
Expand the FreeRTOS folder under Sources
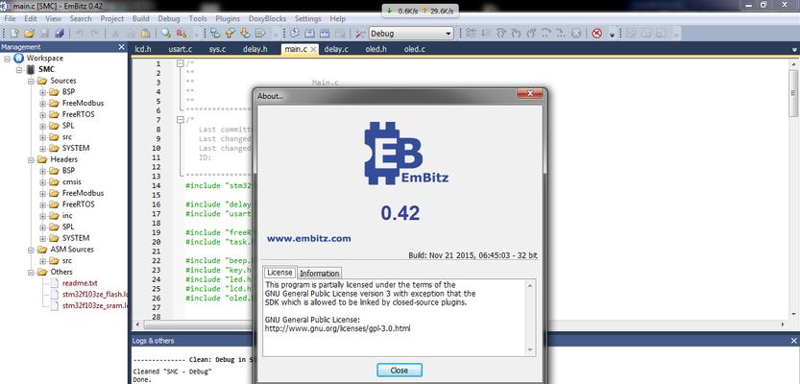coord(42,114)
